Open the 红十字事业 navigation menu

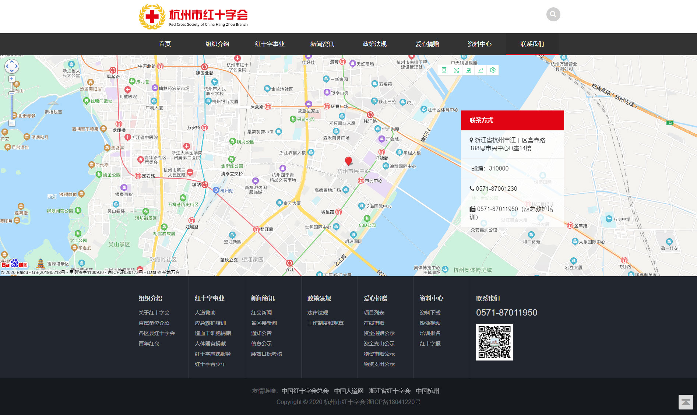pos(270,44)
